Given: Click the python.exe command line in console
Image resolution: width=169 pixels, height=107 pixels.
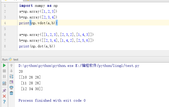Looking at the screenshot, I should 79,65.
